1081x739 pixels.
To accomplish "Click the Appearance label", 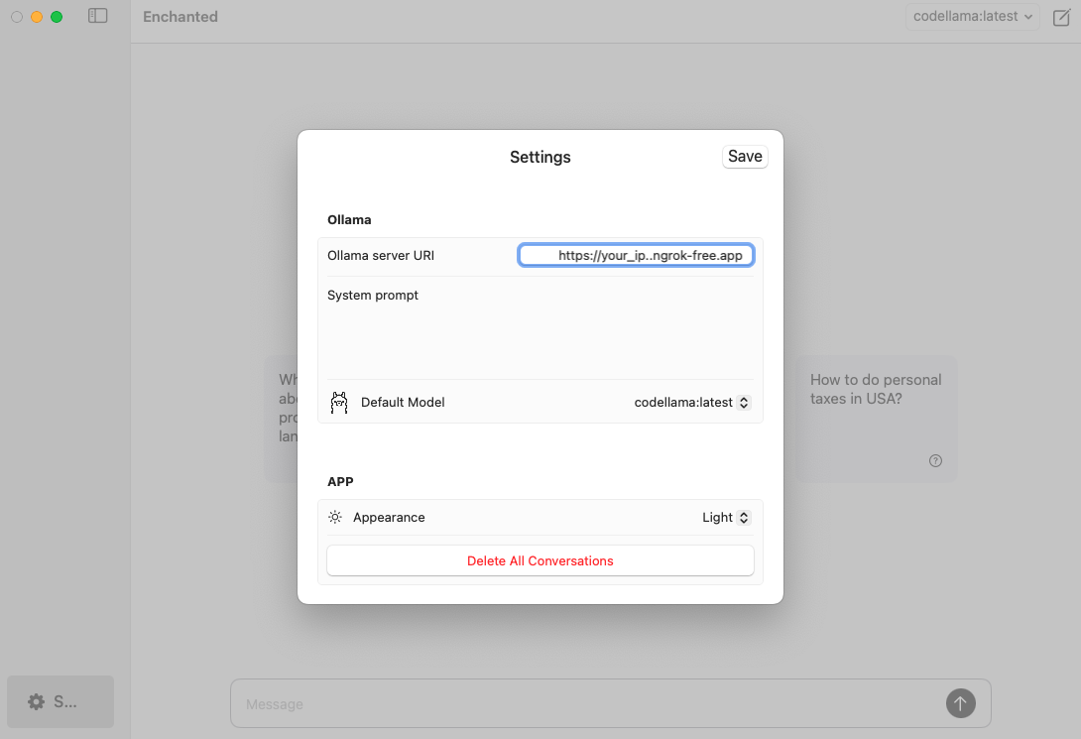I will point(389,518).
